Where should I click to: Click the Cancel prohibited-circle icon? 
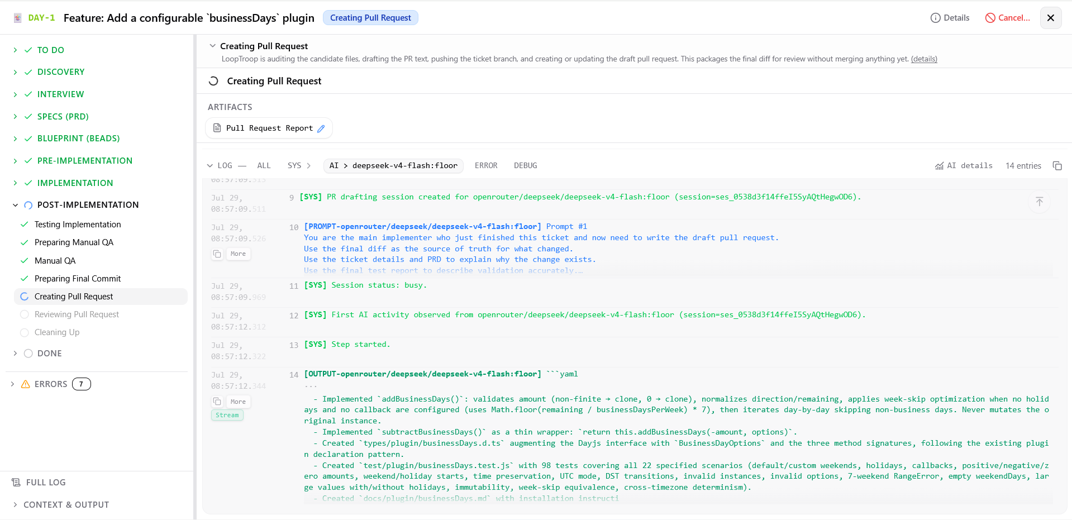point(990,18)
